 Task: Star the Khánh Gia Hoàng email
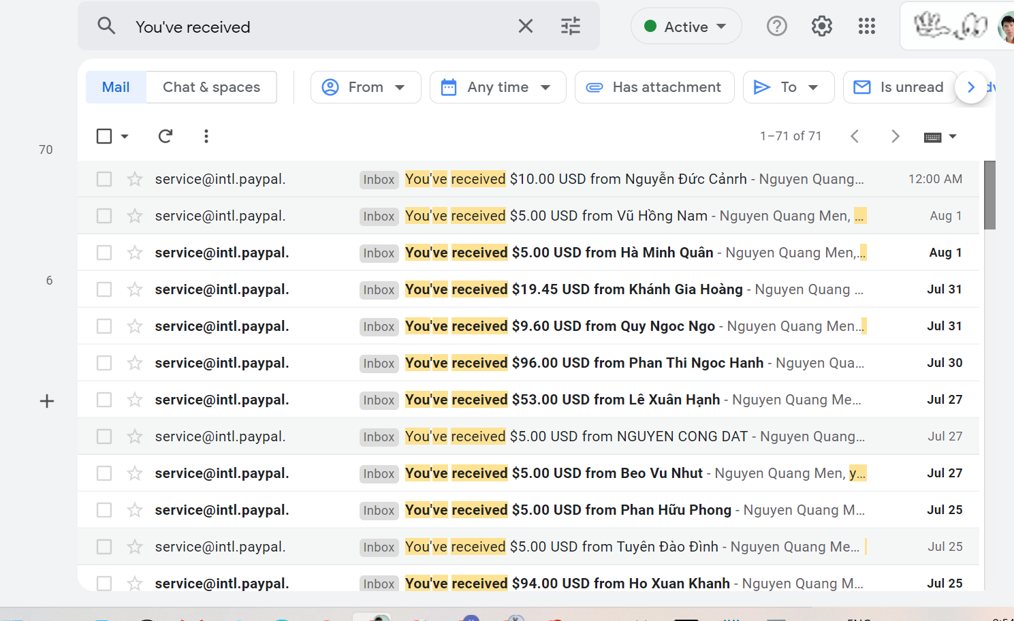pyautogui.click(x=135, y=289)
